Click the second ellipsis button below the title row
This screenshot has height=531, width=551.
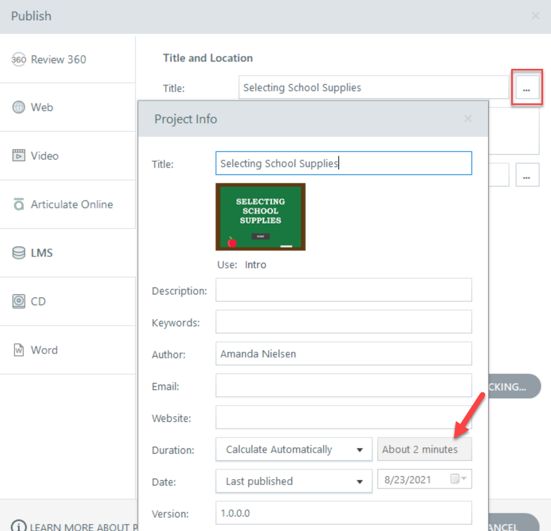pyautogui.click(x=527, y=175)
